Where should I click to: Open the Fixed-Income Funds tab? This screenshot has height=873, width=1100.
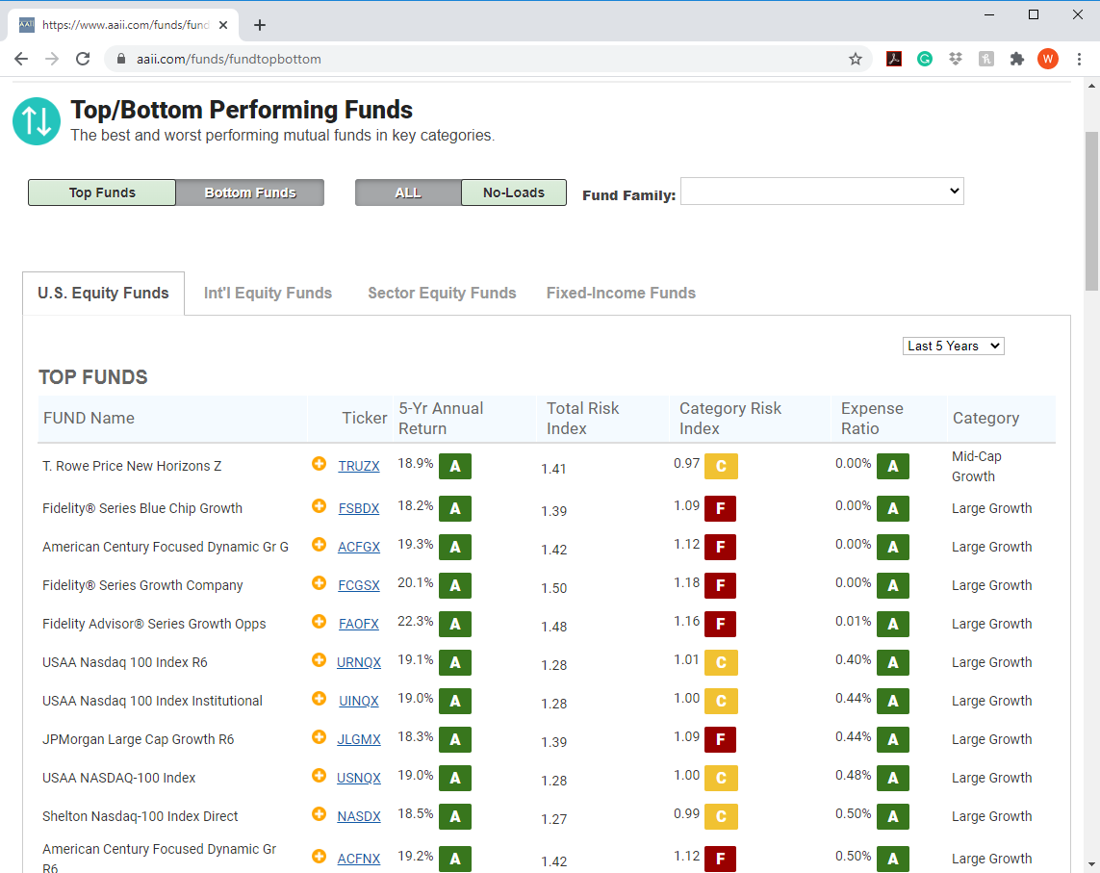click(621, 293)
